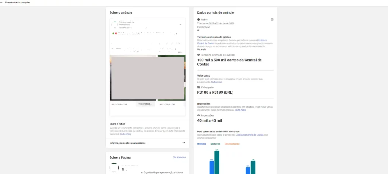Click the advertiser avatar in the ad preview

[115, 25]
